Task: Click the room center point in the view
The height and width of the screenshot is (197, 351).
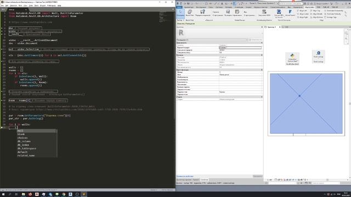Action: 299,96
